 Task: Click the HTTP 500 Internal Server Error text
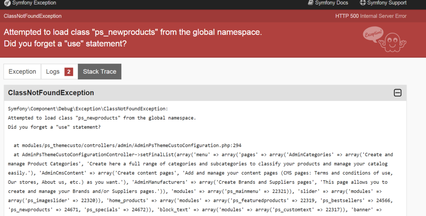coord(371,16)
